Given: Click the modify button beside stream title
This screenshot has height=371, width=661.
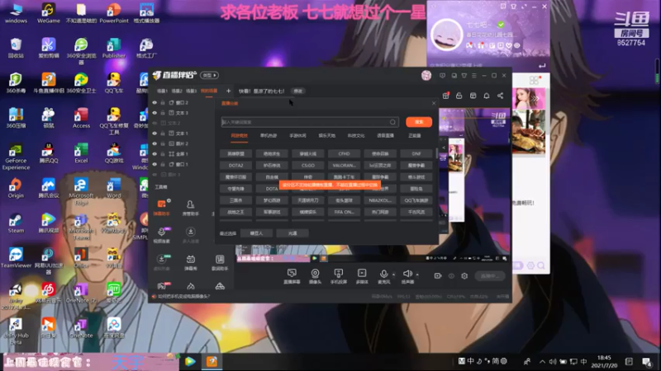Looking at the screenshot, I should (298, 92).
